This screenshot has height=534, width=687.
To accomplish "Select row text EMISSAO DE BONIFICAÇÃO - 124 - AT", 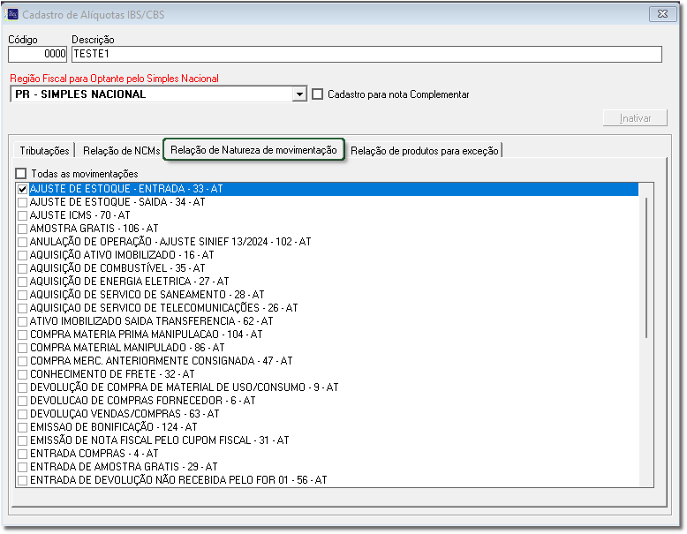I will (x=114, y=427).
